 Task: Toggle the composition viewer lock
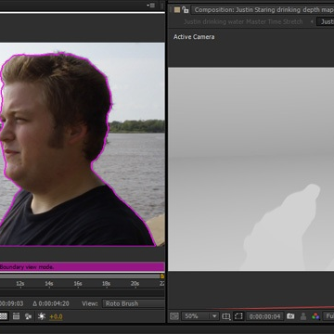coord(186,9)
